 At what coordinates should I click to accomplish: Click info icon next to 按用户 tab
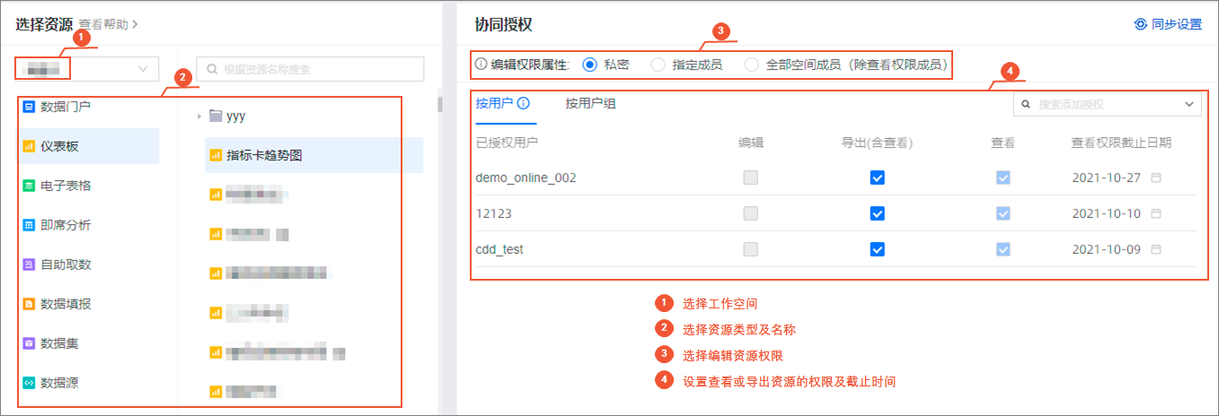point(523,103)
